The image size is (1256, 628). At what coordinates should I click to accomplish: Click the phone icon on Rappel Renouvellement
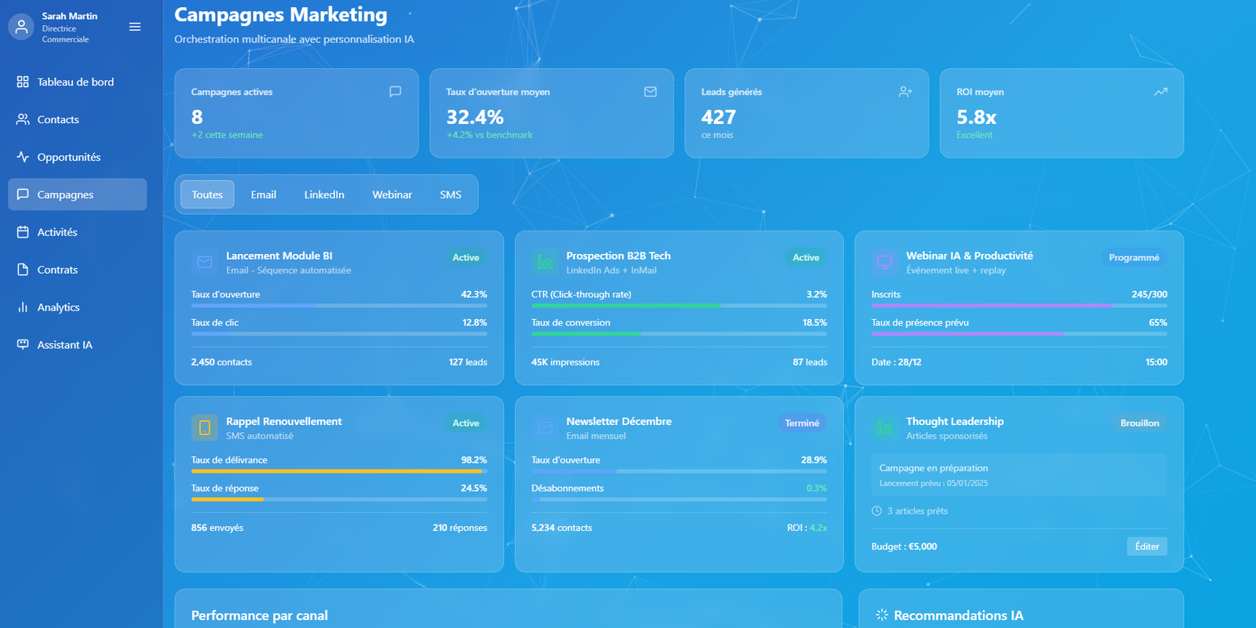click(205, 428)
